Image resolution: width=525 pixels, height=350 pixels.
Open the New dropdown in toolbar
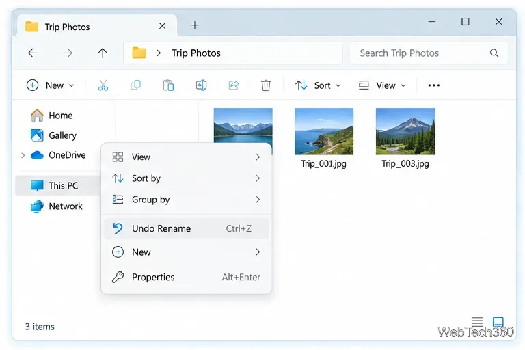(x=50, y=85)
